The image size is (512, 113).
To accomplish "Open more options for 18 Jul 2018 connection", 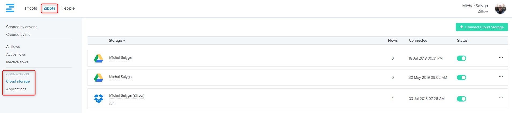I will [501, 57].
